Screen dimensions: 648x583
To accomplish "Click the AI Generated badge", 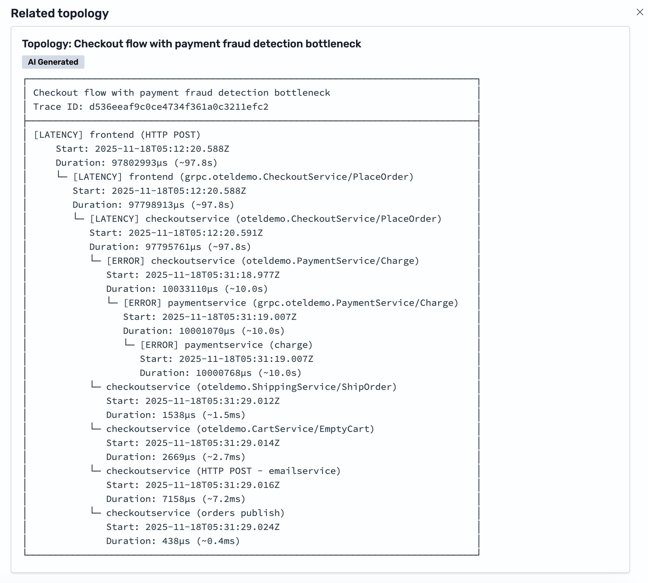I will 53,62.
